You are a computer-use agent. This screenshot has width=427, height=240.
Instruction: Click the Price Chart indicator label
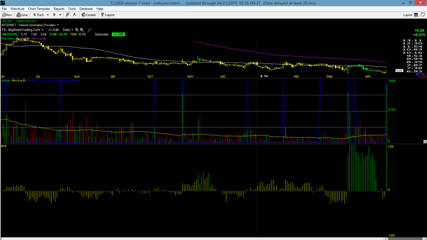(x=7, y=39)
